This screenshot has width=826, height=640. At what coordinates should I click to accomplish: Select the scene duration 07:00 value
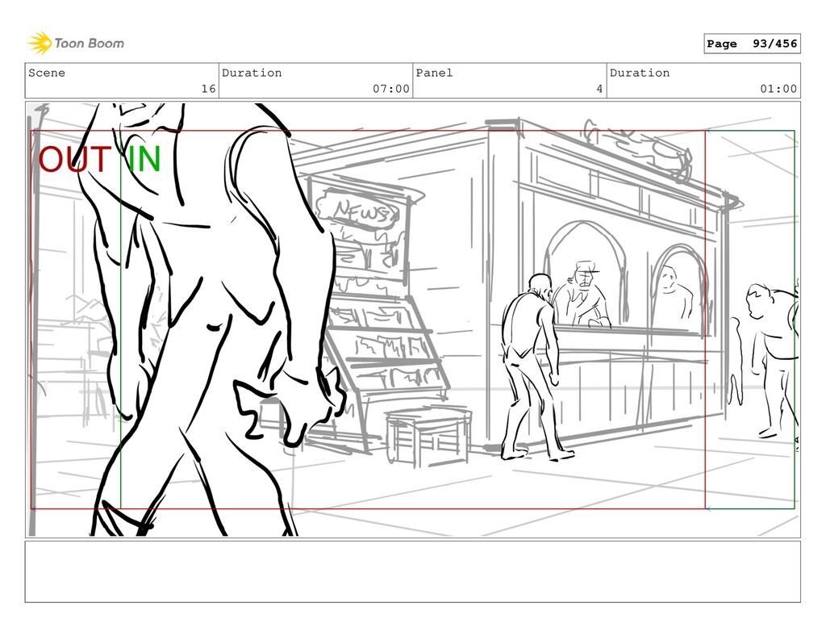pyautogui.click(x=390, y=89)
